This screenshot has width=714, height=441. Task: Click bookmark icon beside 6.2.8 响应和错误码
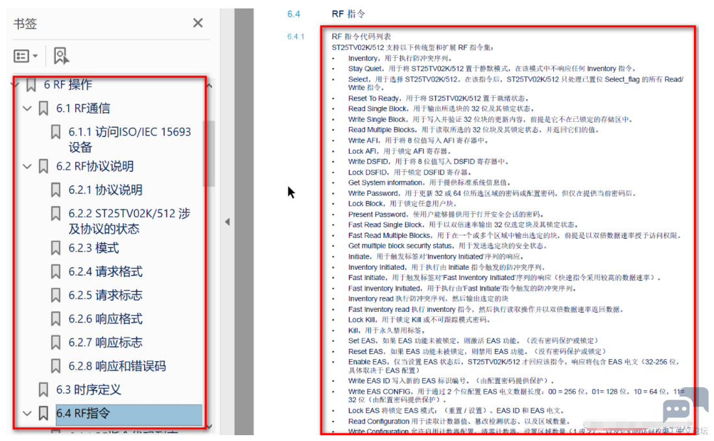point(56,366)
